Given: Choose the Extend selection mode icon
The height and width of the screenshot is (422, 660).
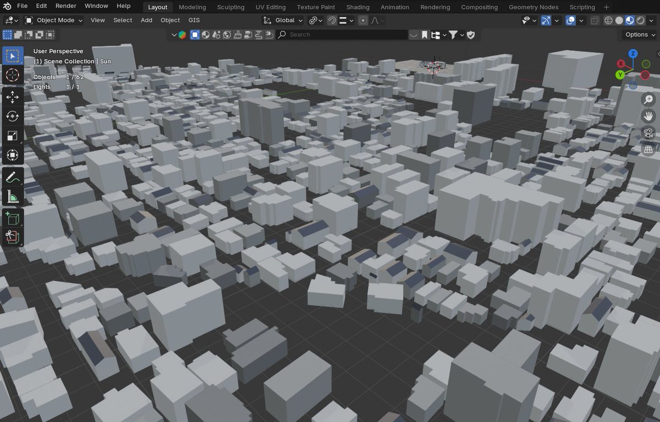Looking at the screenshot, I should pyautogui.click(x=18, y=35).
